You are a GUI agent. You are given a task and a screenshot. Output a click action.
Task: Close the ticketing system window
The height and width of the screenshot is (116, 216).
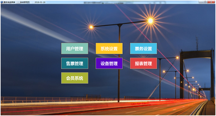tap(211, 2)
